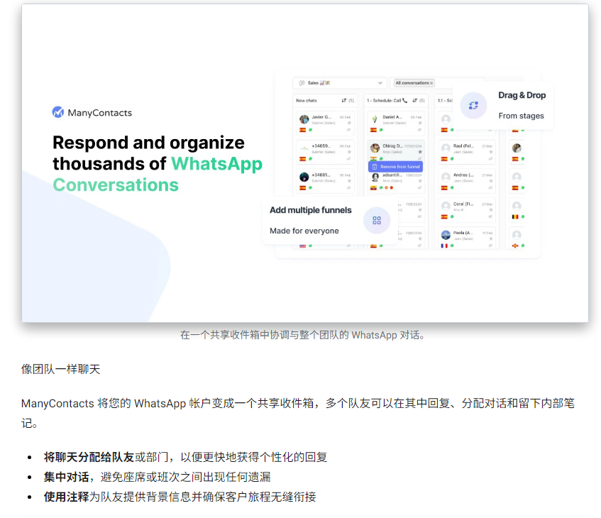Toggle the star on Raul card
Image resolution: width=601 pixels, height=518 pixels.
point(490,152)
